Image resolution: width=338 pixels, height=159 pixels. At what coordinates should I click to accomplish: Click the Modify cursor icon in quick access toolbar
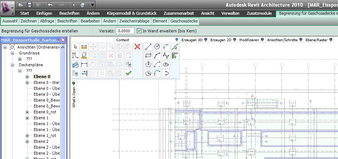[74, 5]
